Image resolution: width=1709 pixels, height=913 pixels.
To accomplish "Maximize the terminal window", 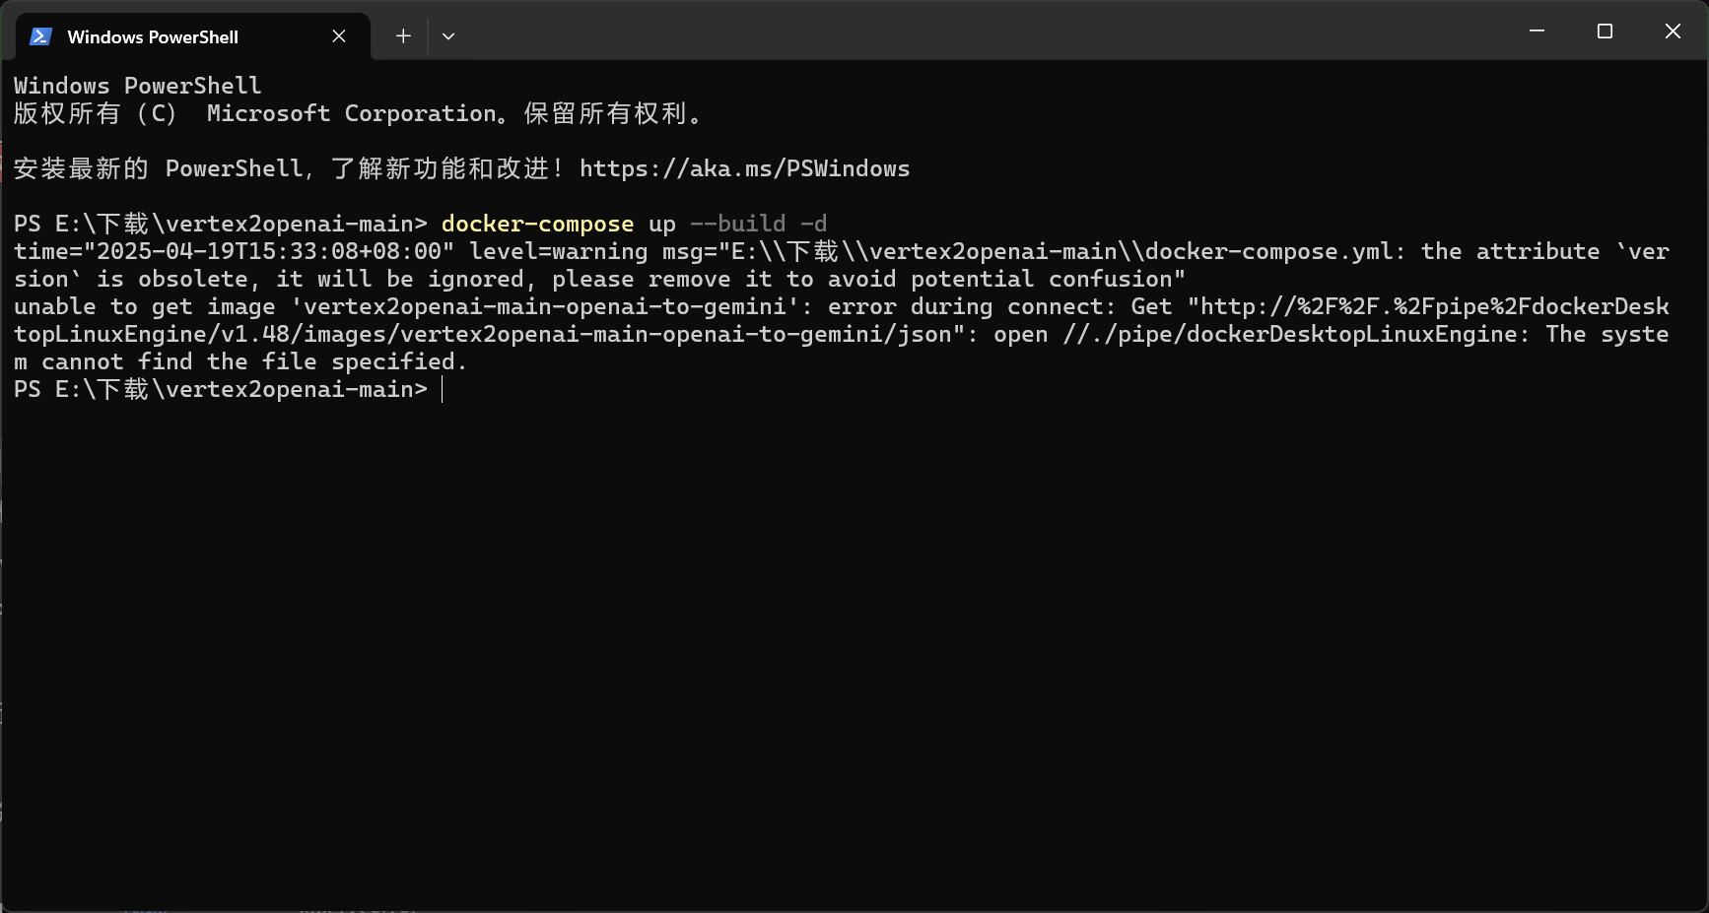I will click(1605, 32).
